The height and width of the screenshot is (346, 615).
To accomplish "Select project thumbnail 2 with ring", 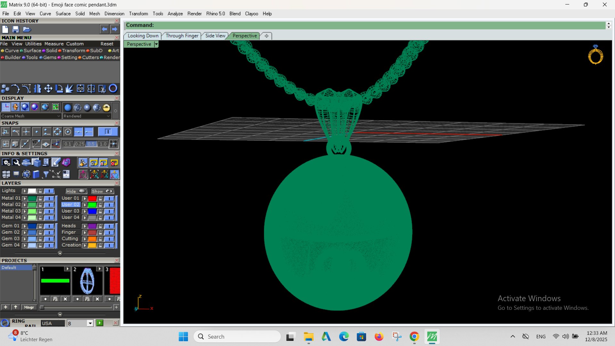I will [x=87, y=281].
